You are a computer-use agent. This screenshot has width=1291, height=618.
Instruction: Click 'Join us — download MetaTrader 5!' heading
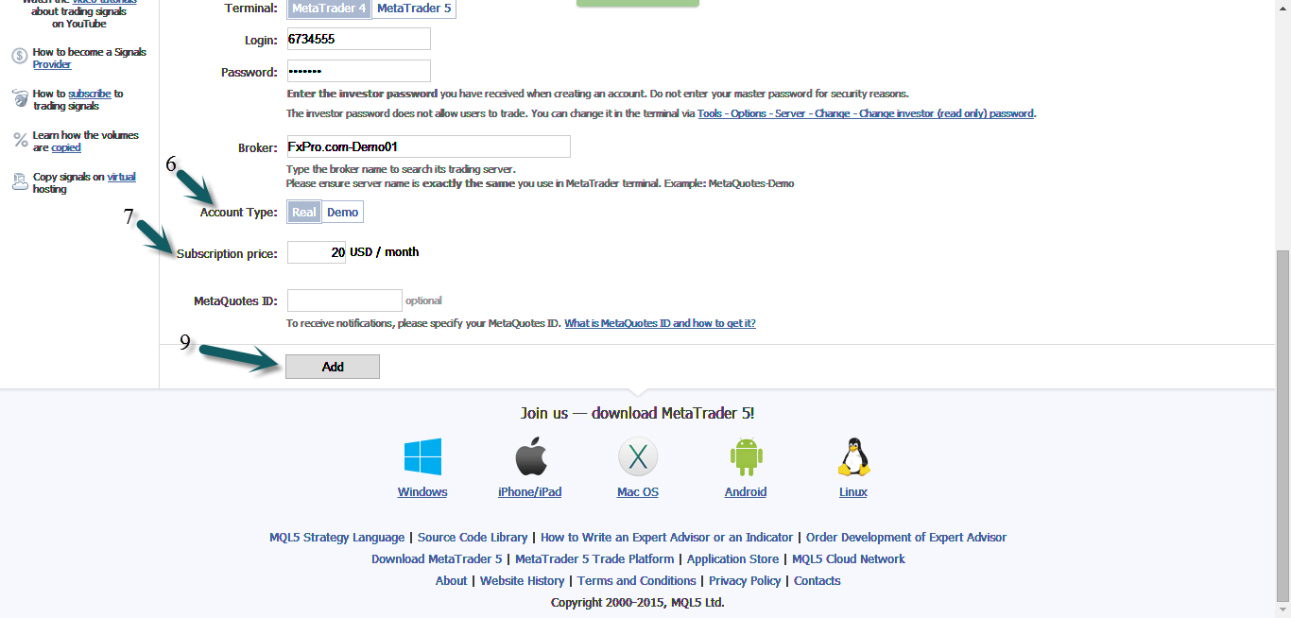pyautogui.click(x=637, y=413)
